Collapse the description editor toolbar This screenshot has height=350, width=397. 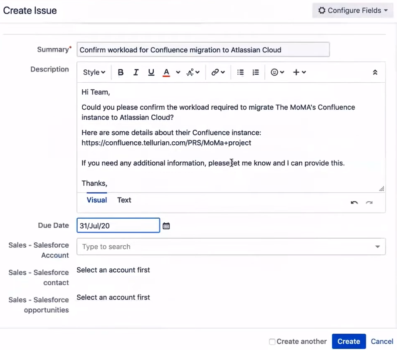tap(375, 72)
